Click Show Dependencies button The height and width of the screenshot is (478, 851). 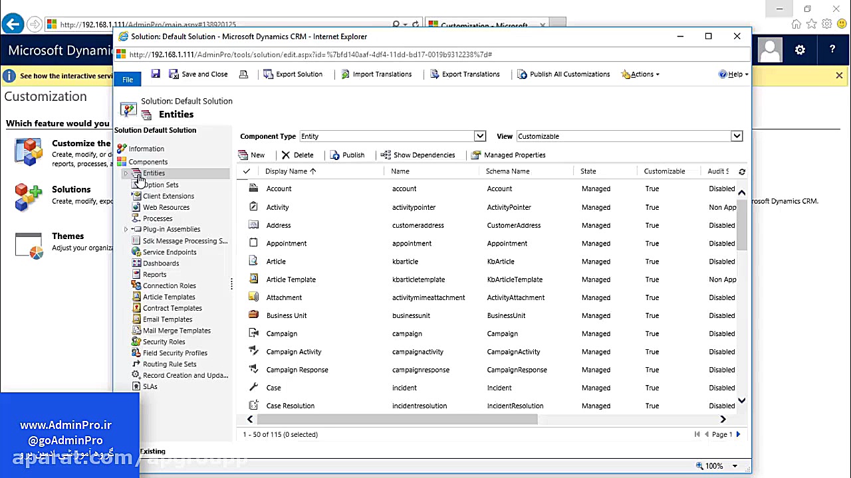[x=418, y=155]
